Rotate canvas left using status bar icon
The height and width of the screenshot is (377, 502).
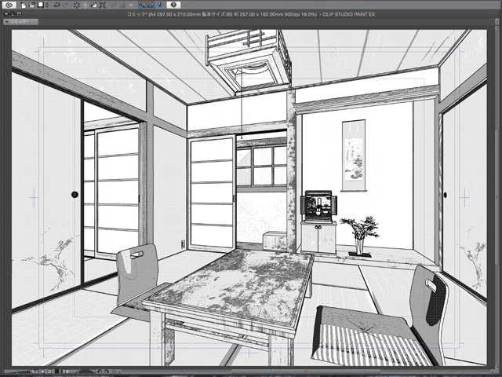[x=100, y=372]
